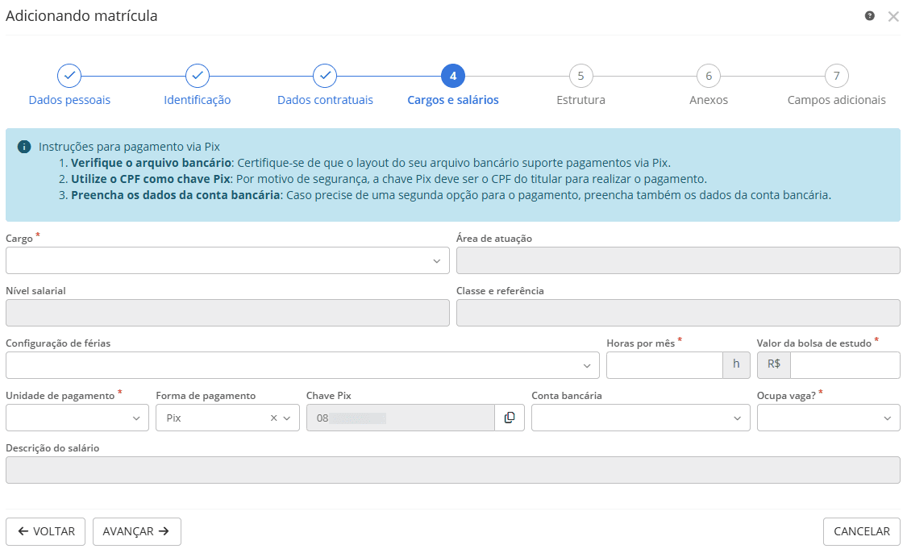This screenshot has width=907, height=549.
Task: Go to completed step Dados pessoais
Action: (69, 76)
